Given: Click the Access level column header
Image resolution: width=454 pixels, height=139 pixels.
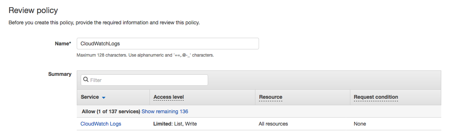Looking at the screenshot, I should point(169,97).
